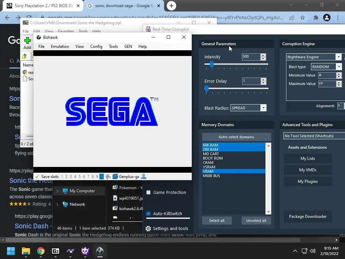Select Z80 RAM memory domain

234,149
